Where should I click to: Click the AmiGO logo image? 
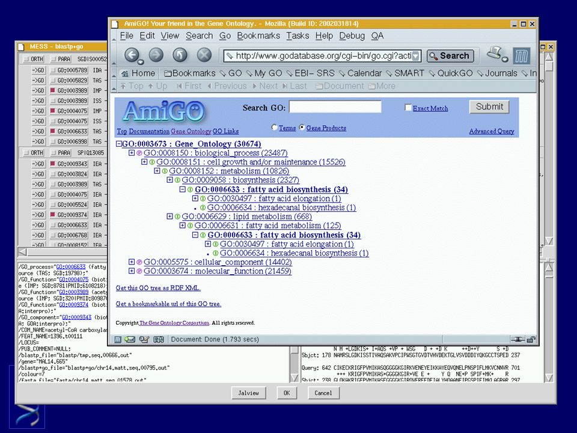(163, 111)
